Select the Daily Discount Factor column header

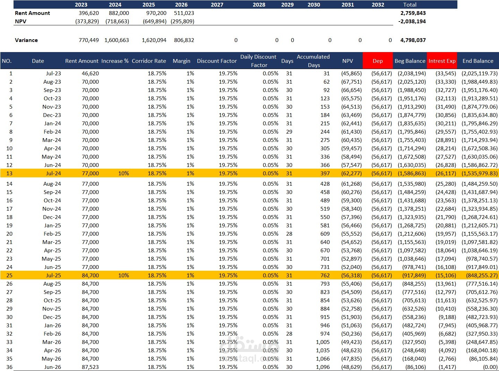258,61
